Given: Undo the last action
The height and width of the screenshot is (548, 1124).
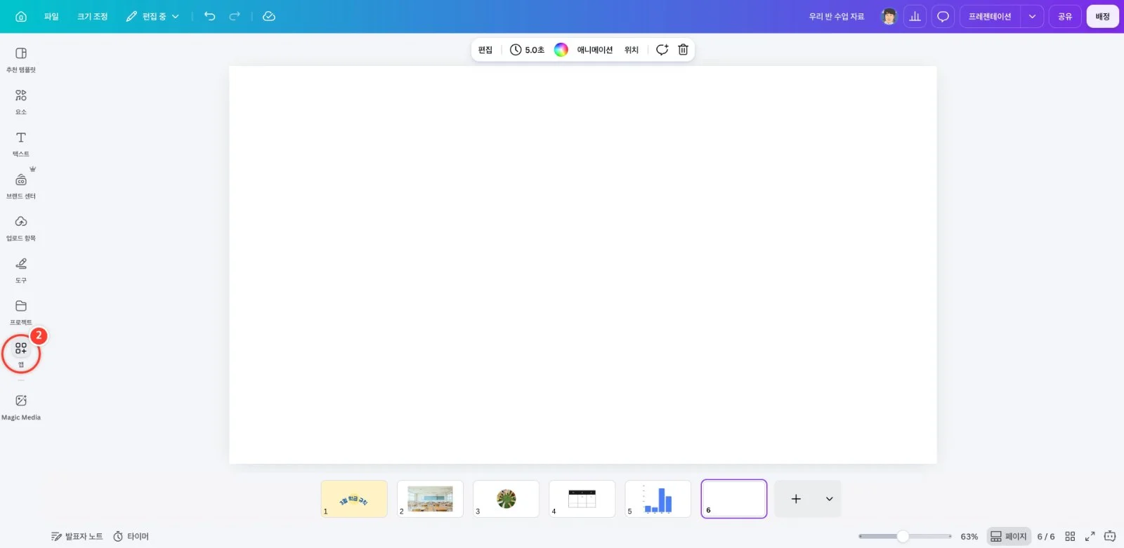Looking at the screenshot, I should [x=209, y=16].
